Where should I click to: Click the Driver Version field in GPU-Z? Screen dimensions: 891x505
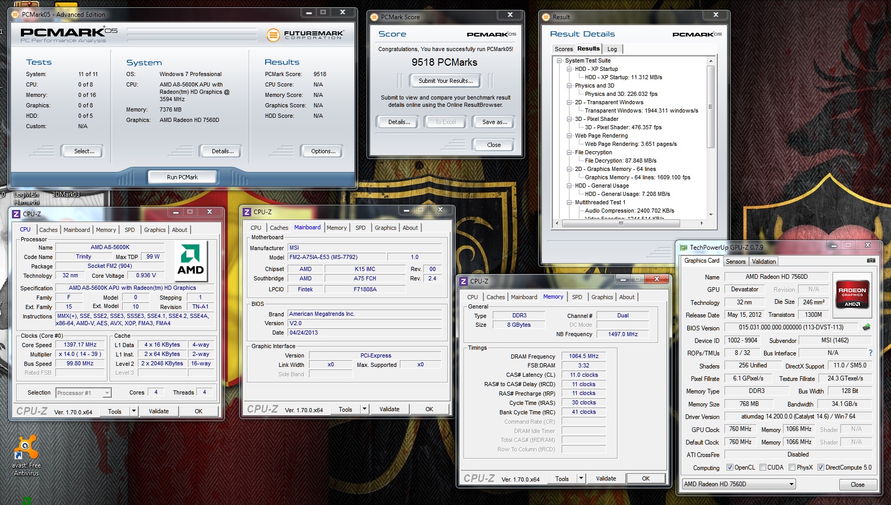pyautogui.click(x=798, y=416)
